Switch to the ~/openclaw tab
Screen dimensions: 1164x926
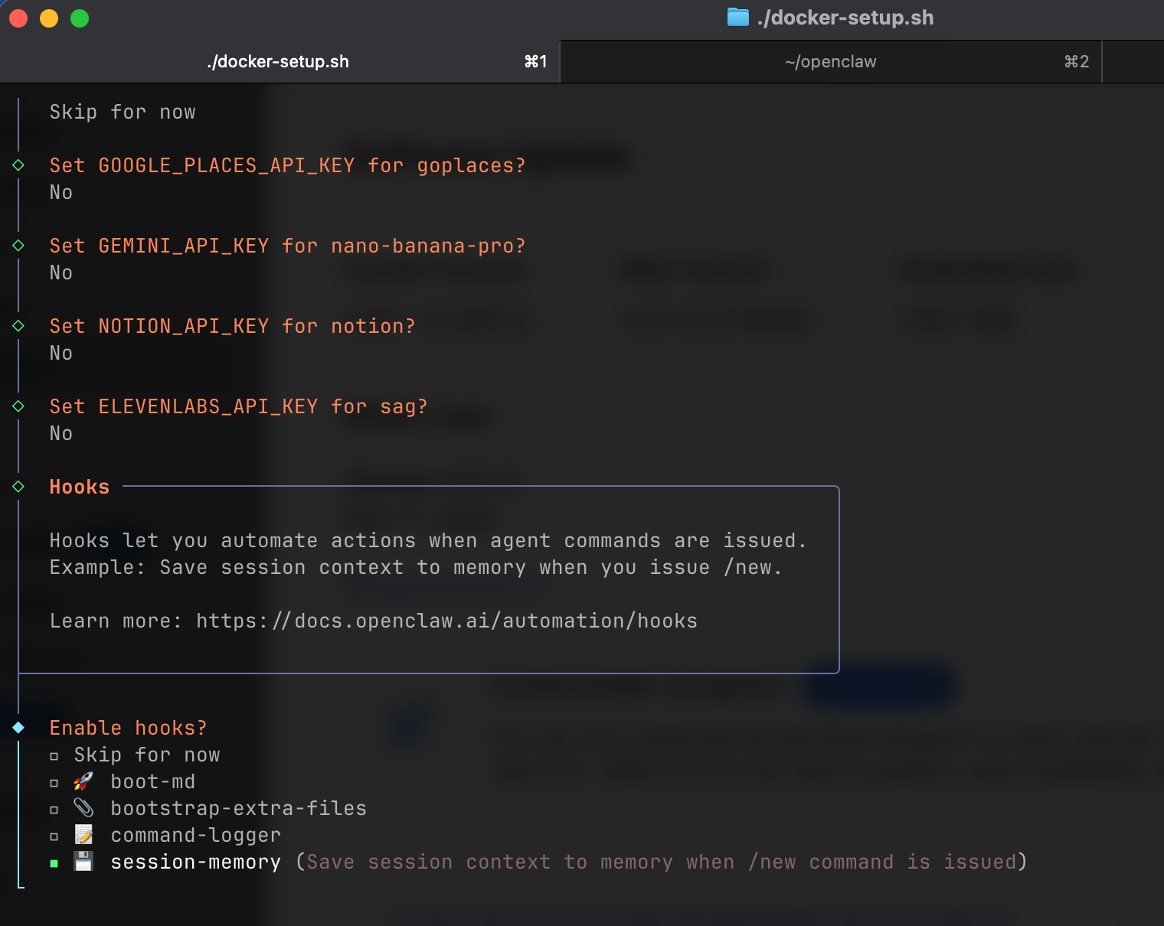830,62
